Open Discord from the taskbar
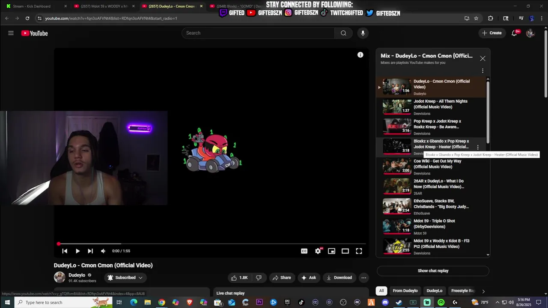The image size is (548, 308). click(x=385, y=302)
